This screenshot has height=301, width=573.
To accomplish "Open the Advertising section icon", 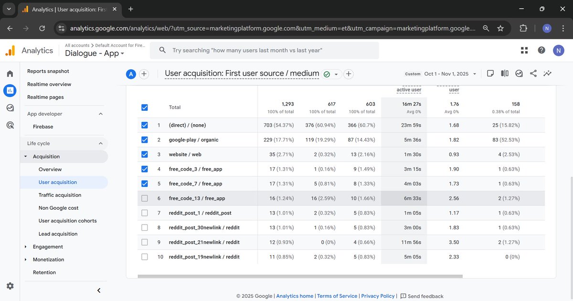I will (x=10, y=125).
